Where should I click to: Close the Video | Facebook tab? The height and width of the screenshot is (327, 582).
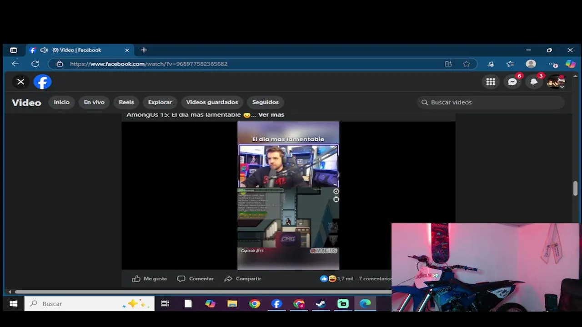click(127, 50)
